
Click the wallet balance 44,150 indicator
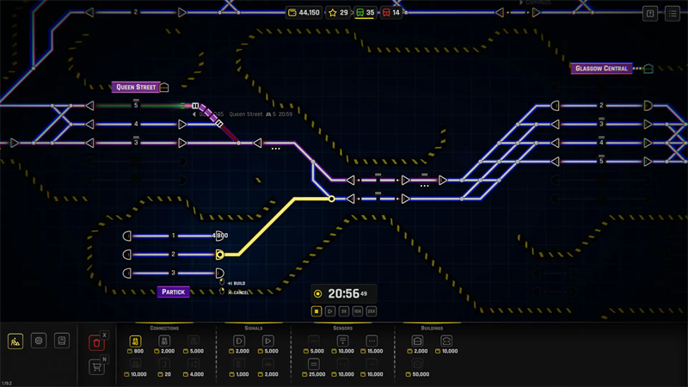(304, 13)
